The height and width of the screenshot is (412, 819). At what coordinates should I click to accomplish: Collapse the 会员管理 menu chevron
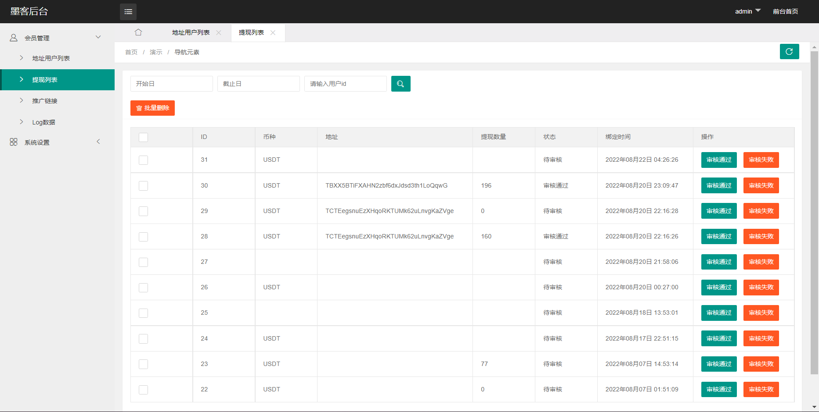98,37
